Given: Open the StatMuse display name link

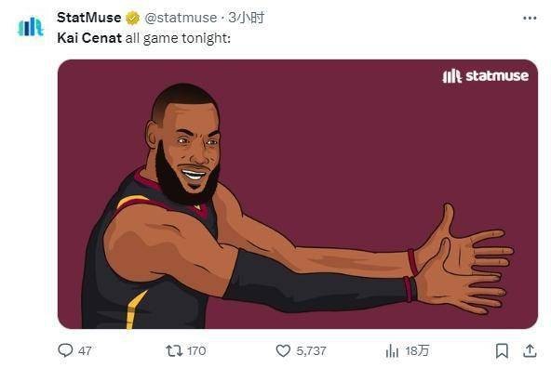Looking at the screenshot, I should click(89, 17).
